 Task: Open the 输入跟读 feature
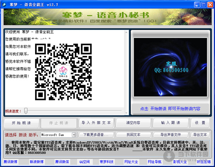pyautogui.click(x=171, y=123)
